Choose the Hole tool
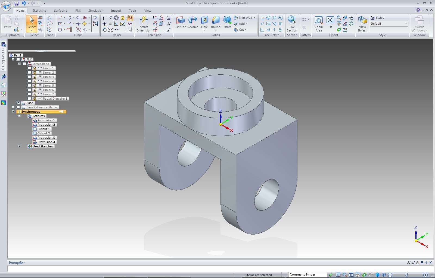The image size is (435, 278). pos(204,22)
